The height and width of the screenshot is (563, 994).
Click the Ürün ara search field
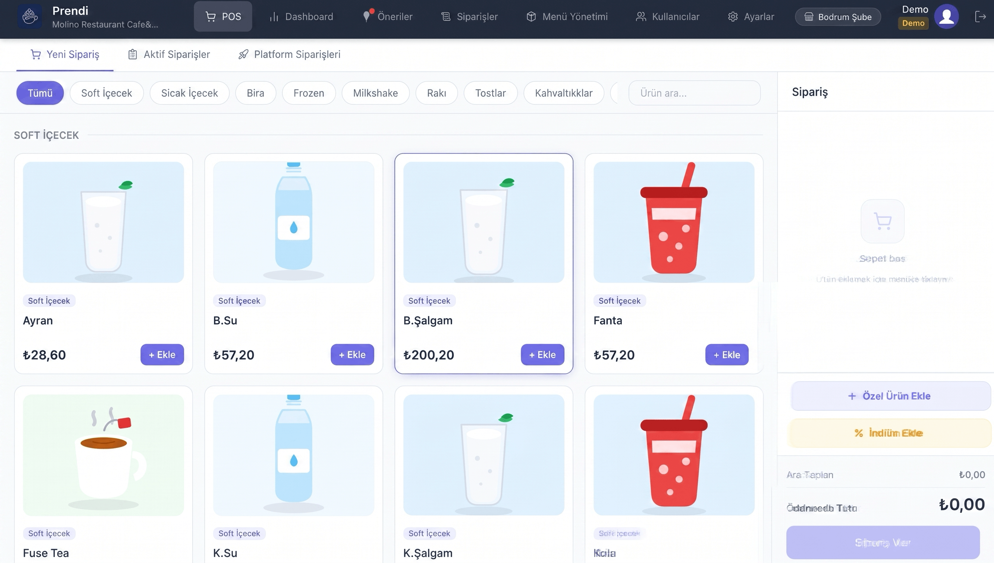click(x=694, y=93)
